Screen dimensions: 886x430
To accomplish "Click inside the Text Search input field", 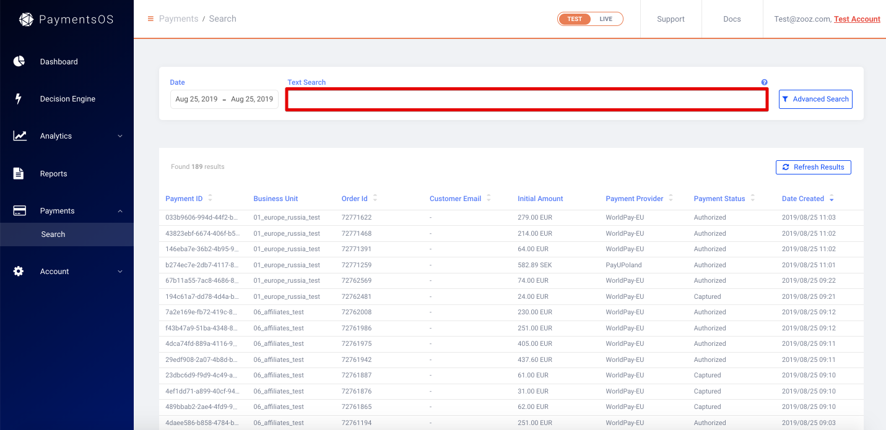I will click(x=526, y=100).
